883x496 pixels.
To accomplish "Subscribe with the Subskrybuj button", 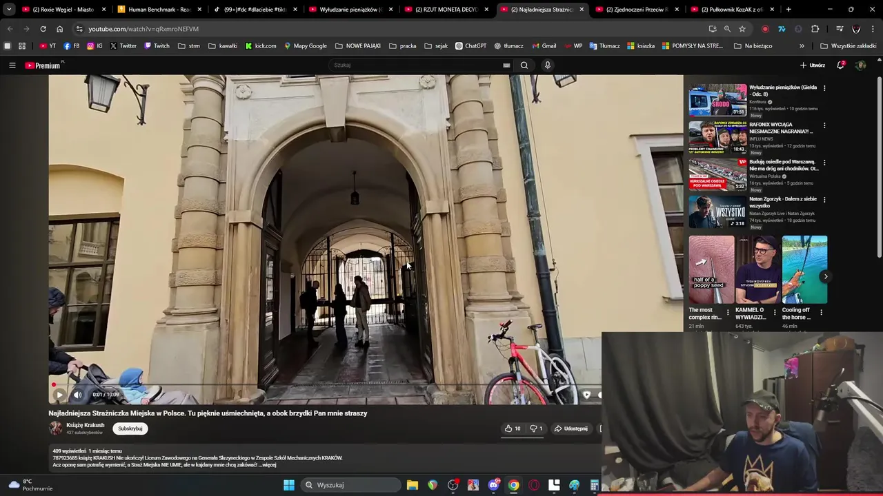I will [x=130, y=428].
